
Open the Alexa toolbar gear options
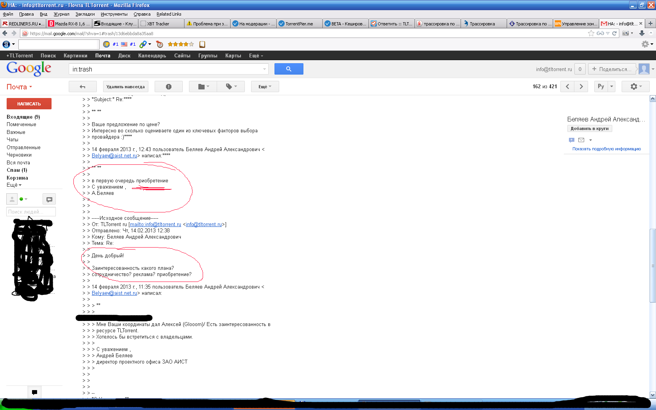pyautogui.click(x=647, y=44)
